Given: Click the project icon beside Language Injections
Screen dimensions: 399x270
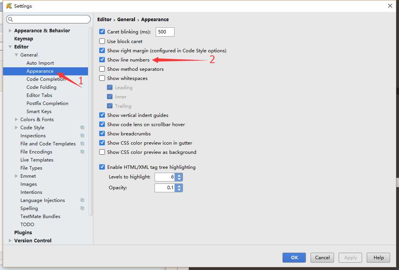Looking at the screenshot, I should tap(82, 200).
